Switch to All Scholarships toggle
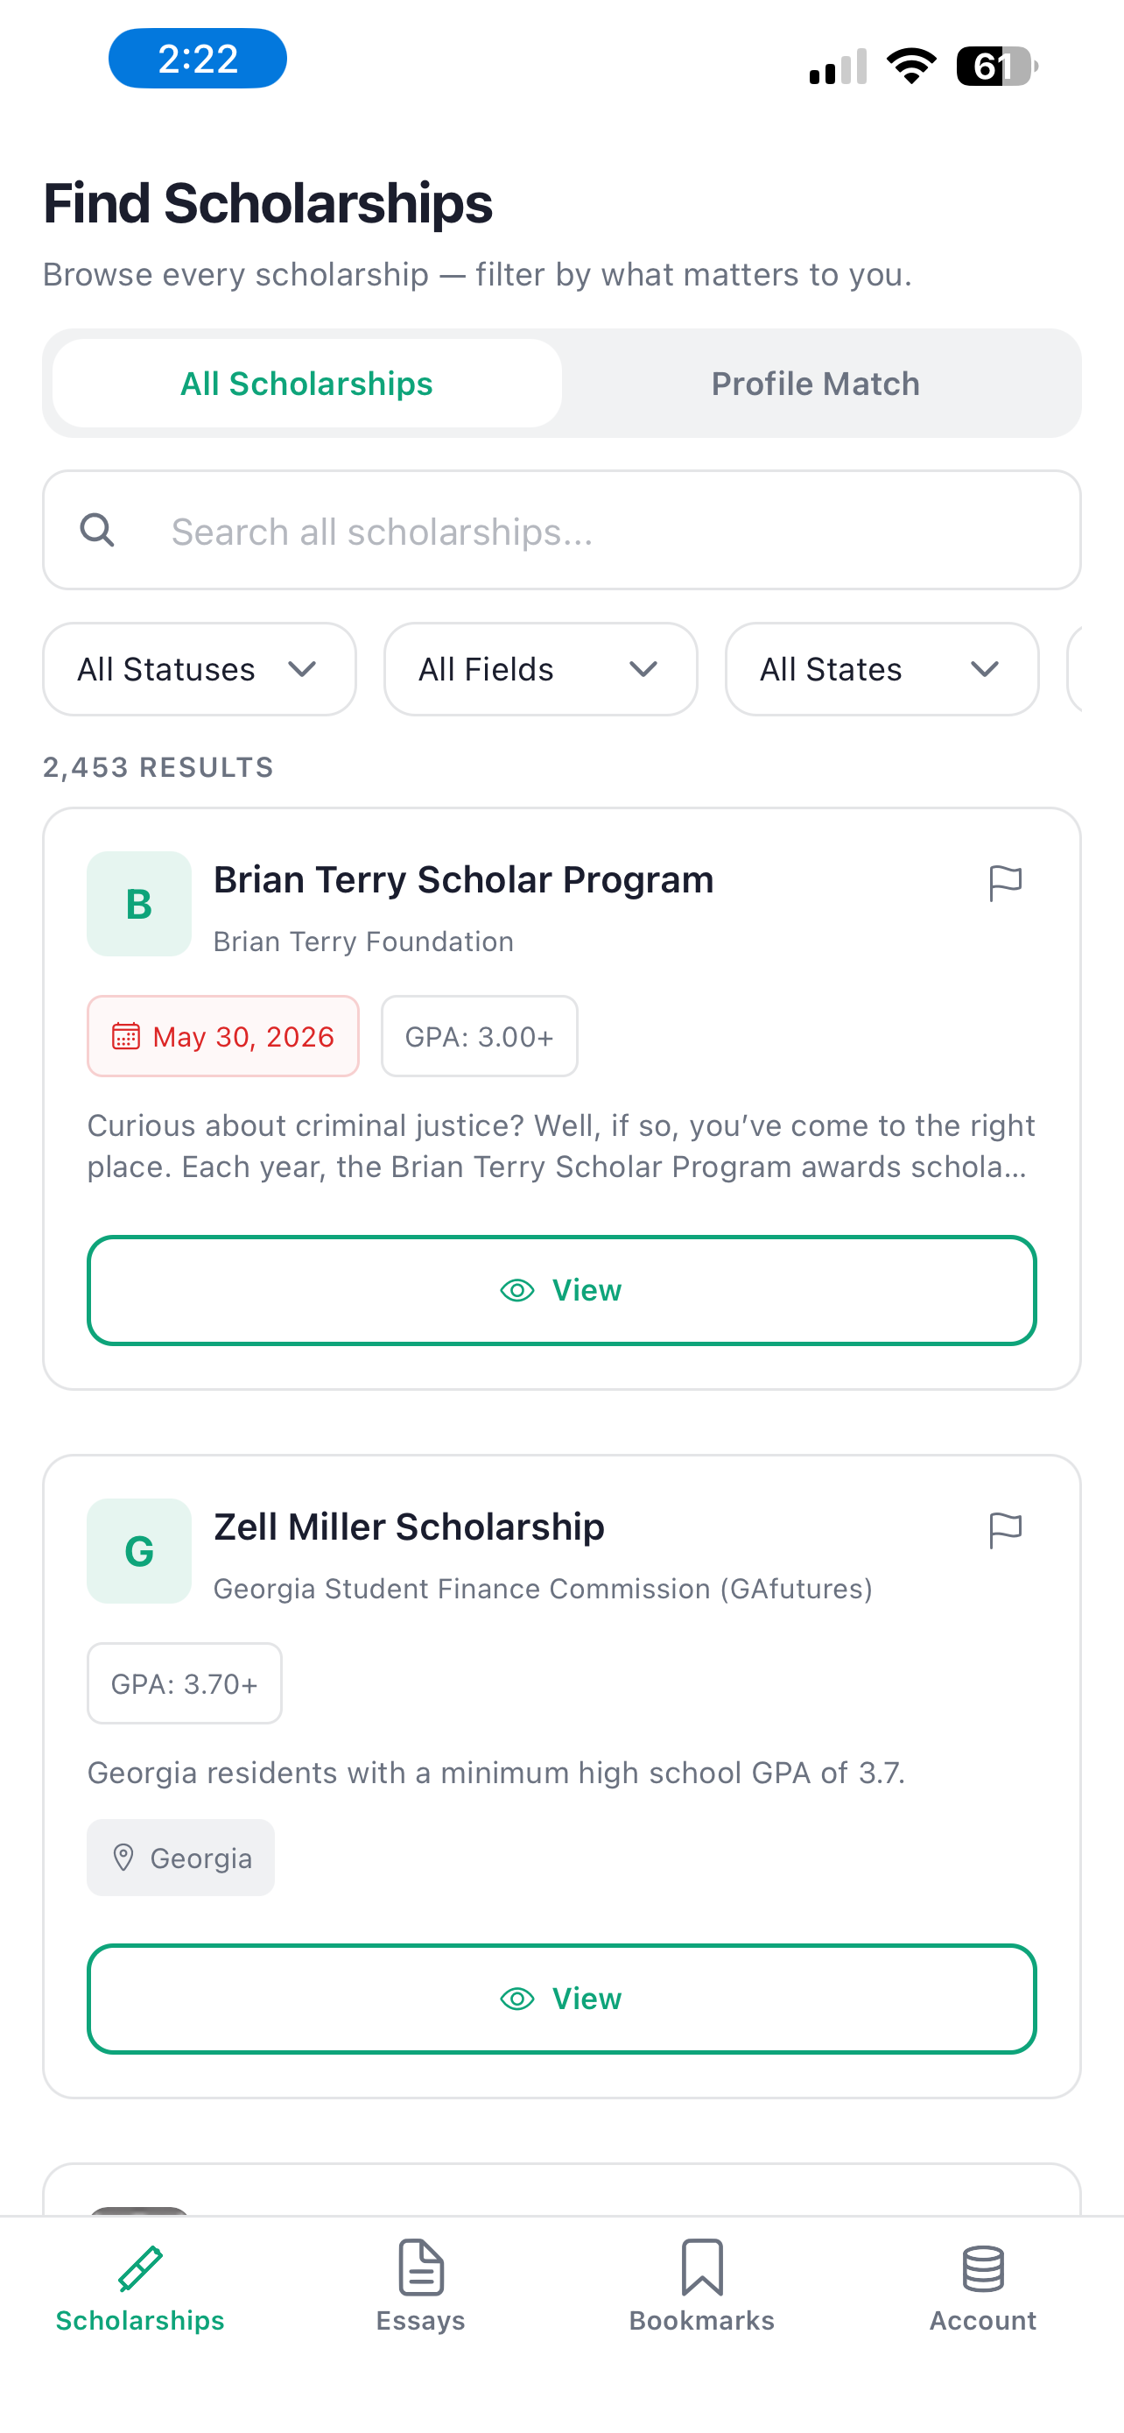 (x=306, y=384)
